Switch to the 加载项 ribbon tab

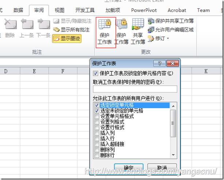click(x=113, y=10)
